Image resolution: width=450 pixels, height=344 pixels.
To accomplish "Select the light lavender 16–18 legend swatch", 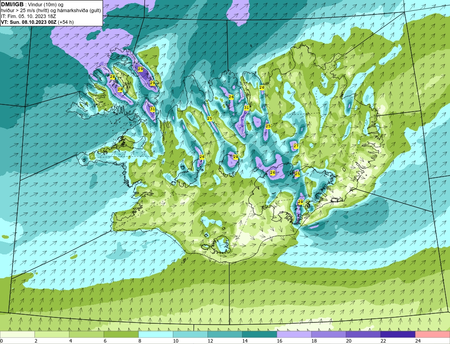I will 294,335.
